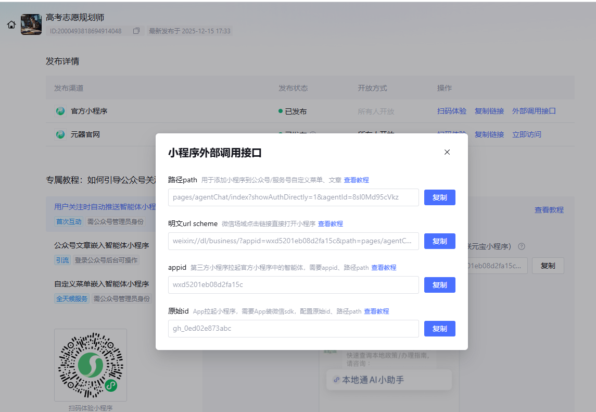Click the 发布渠道 column header

click(69, 88)
